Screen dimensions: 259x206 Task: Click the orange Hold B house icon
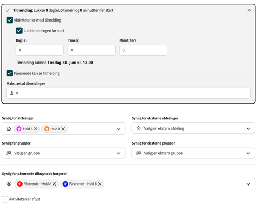tap(47, 129)
